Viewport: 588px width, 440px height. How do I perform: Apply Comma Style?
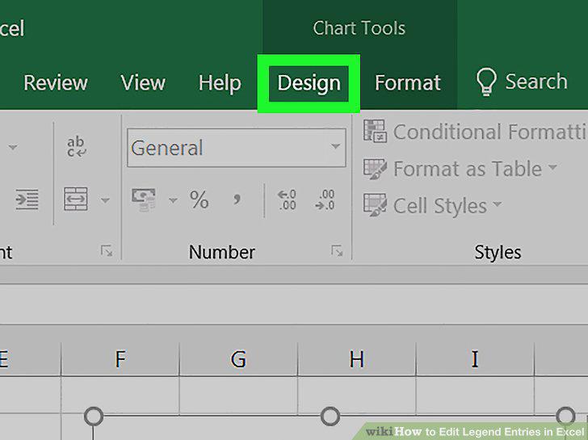click(x=237, y=199)
